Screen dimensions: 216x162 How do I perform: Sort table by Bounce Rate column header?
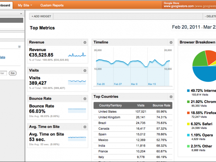coord(161,105)
